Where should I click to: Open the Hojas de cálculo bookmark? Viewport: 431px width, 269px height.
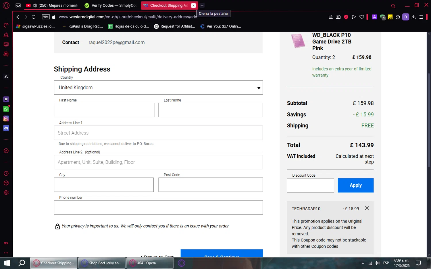[x=128, y=26]
